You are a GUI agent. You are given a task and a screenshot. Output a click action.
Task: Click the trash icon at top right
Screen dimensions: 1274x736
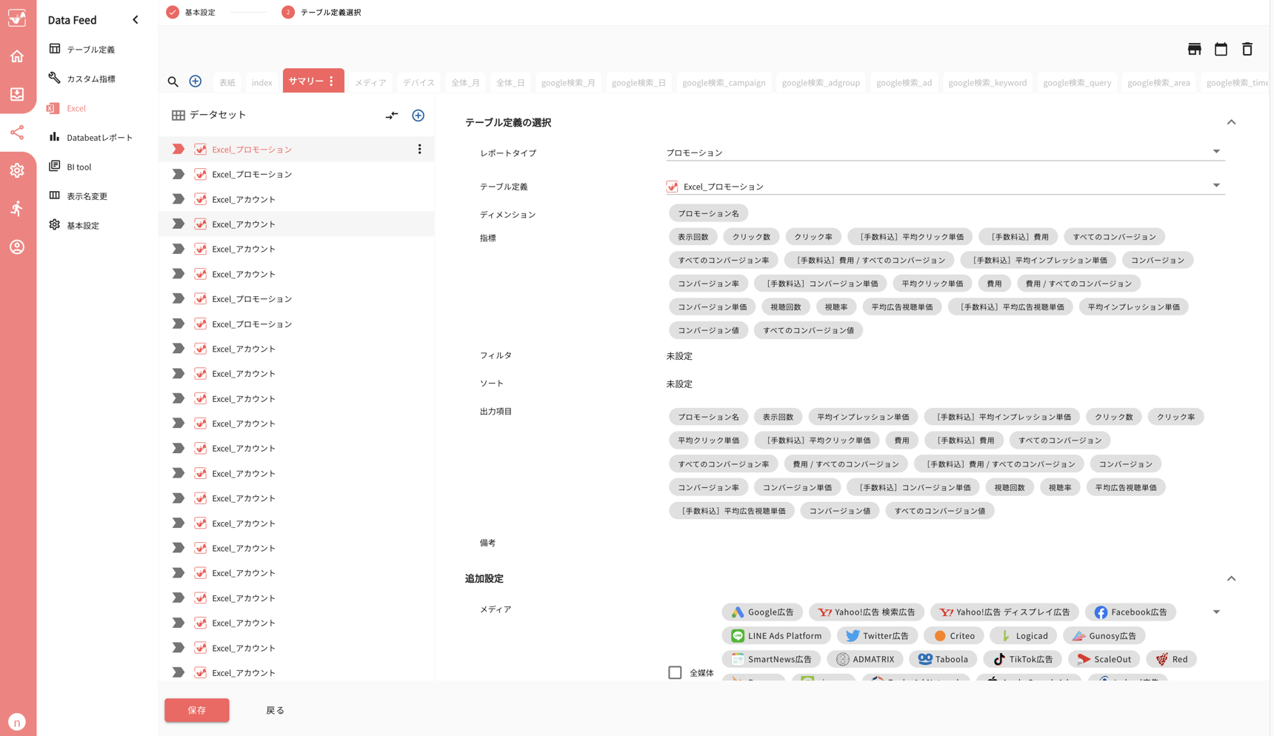point(1247,48)
